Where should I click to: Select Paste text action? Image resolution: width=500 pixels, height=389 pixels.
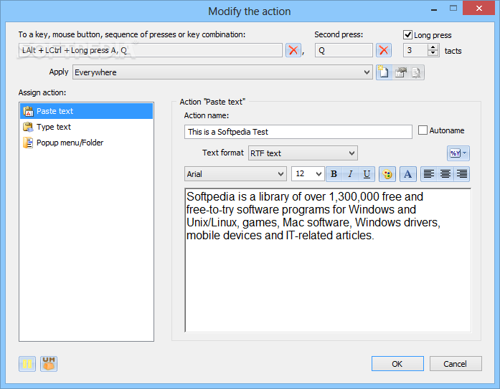pos(86,111)
